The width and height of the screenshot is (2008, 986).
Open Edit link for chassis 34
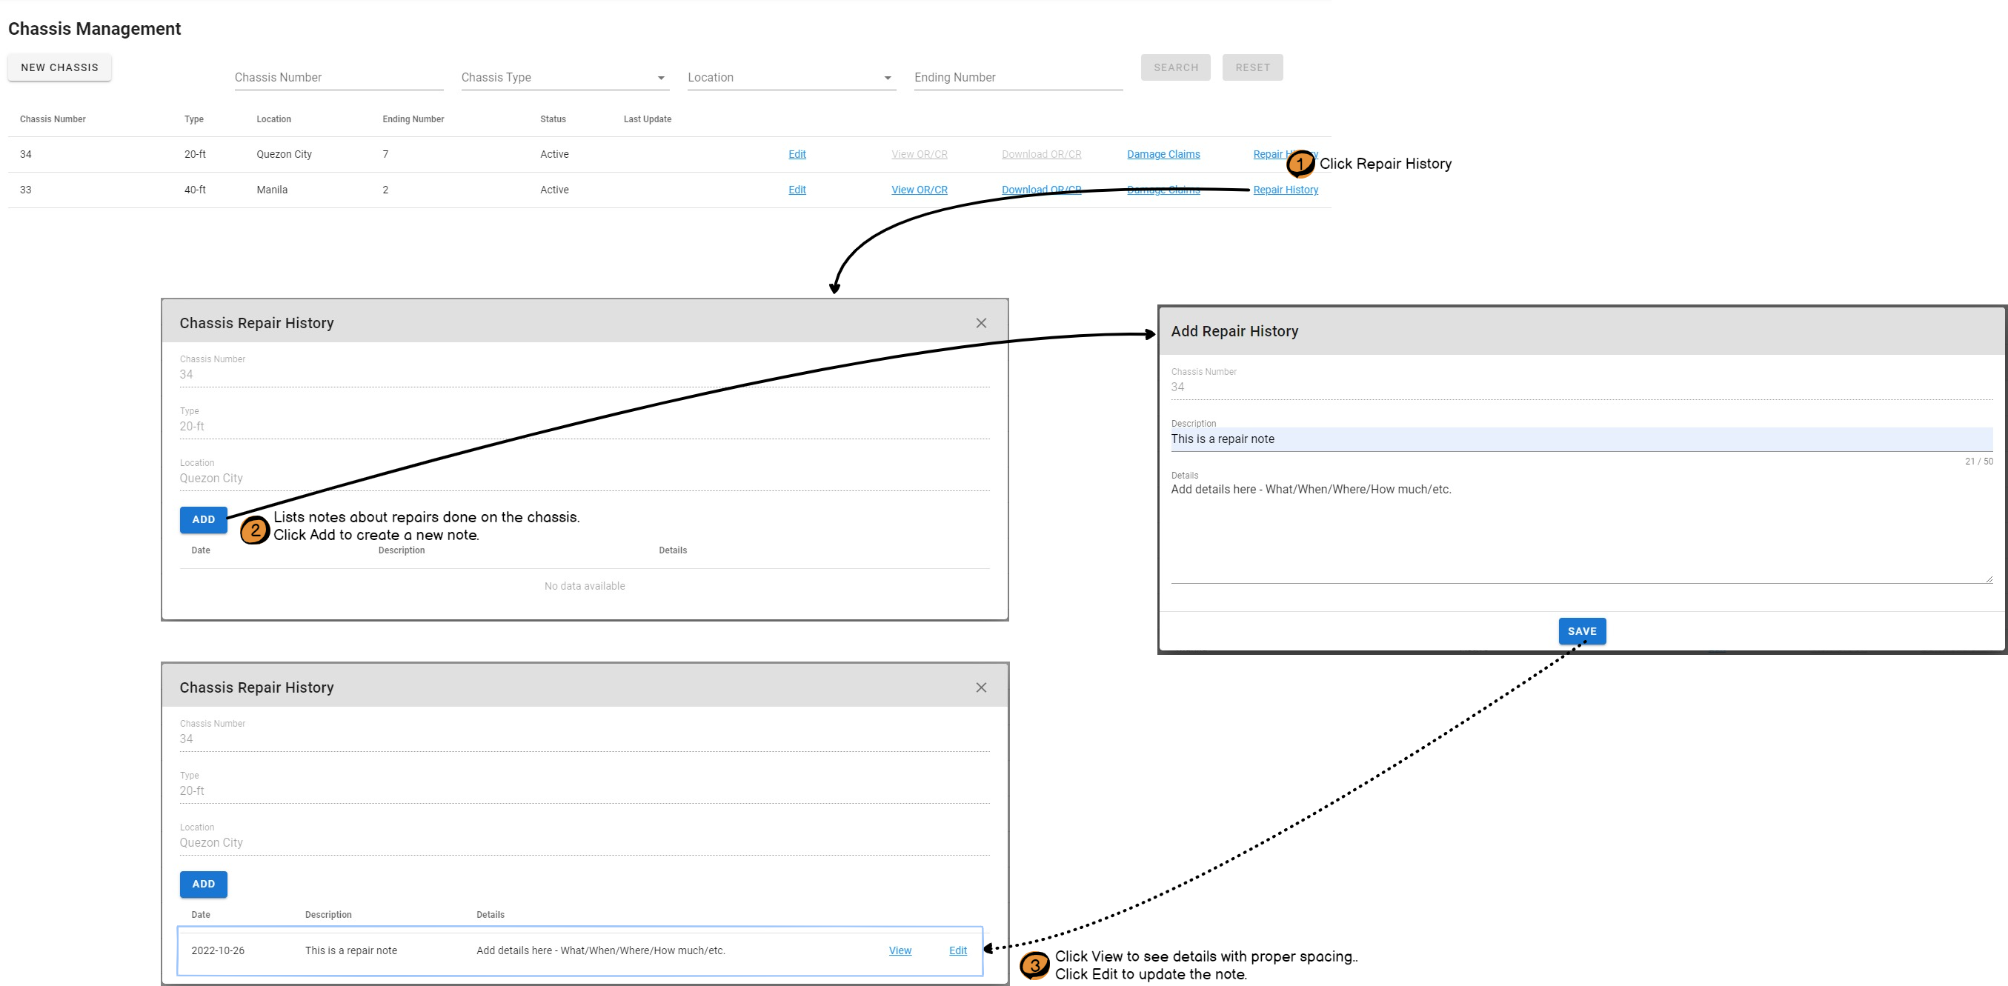[x=797, y=154]
